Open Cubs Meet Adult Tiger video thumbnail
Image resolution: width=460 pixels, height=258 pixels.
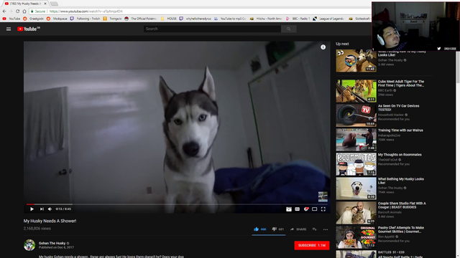[356, 91]
